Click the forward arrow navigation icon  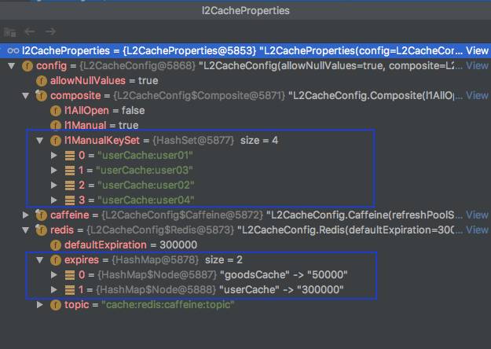pyautogui.click(x=50, y=31)
